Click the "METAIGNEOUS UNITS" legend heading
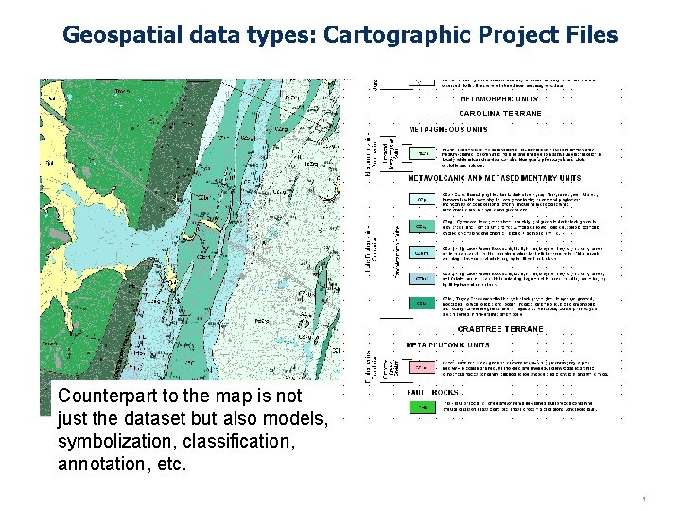 click(448, 129)
